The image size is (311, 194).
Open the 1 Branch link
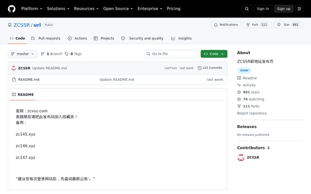tap(52, 54)
